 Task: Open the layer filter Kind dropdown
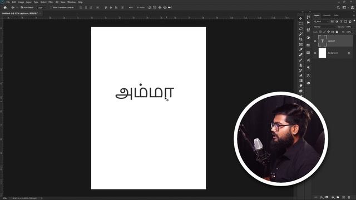click(322, 22)
